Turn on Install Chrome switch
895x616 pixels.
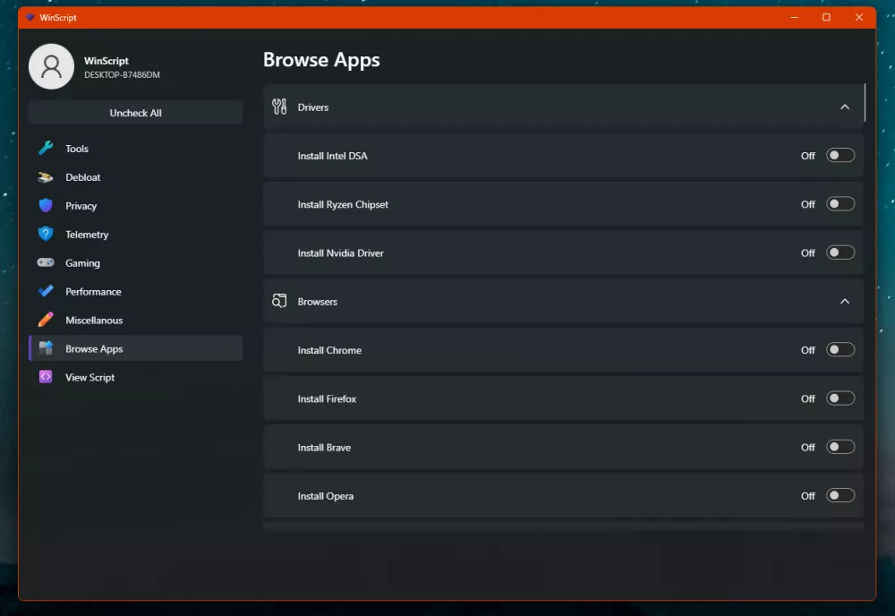click(840, 350)
